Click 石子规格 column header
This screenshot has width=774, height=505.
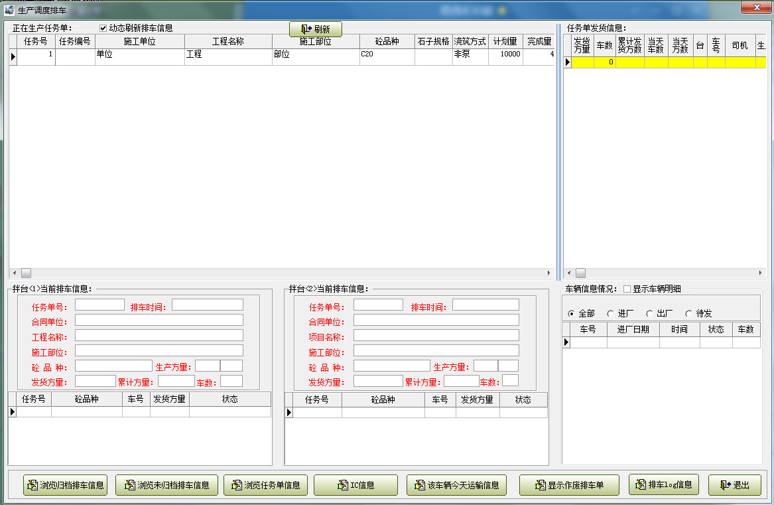tap(433, 42)
